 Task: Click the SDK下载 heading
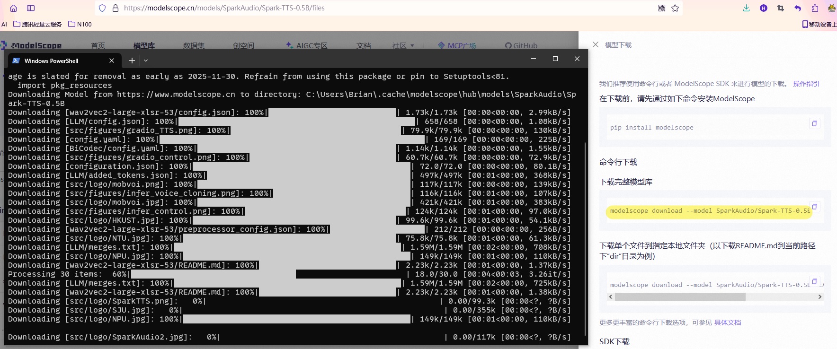[614, 342]
